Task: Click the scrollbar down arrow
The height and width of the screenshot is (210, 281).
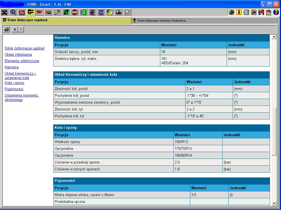Action: click(274, 203)
